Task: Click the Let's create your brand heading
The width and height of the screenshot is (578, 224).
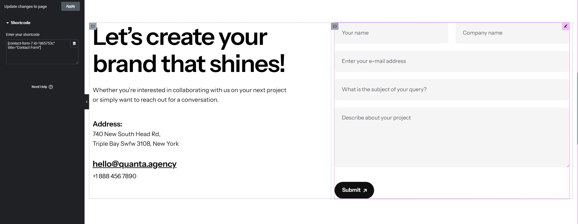Action: click(189, 50)
